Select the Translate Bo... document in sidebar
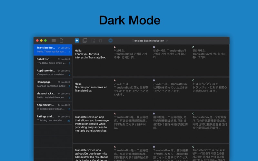Viewport: 258px width, 161px height. tap(53, 50)
